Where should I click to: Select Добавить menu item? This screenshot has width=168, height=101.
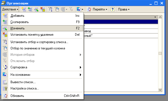(x=42, y=16)
